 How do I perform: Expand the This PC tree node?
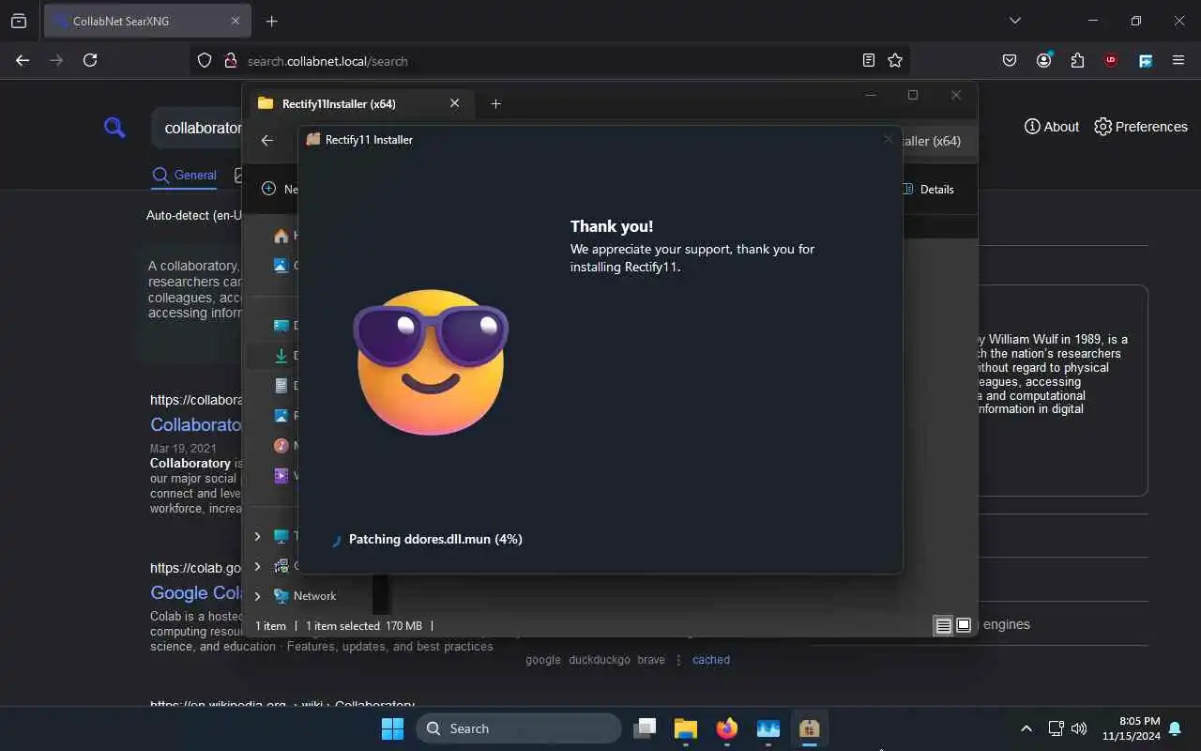(257, 536)
